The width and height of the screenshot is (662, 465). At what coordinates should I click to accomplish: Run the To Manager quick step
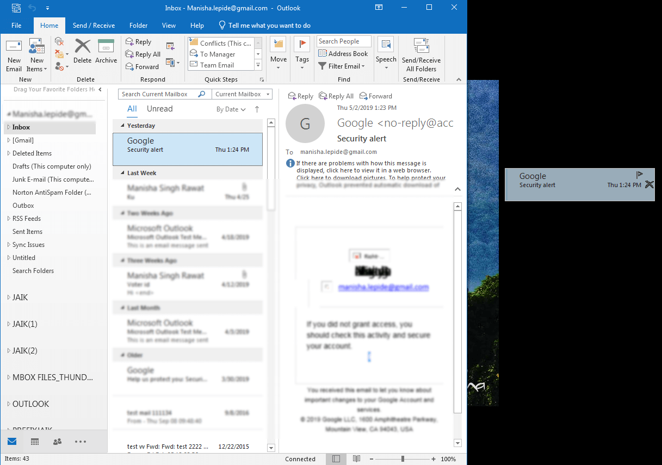click(x=212, y=54)
